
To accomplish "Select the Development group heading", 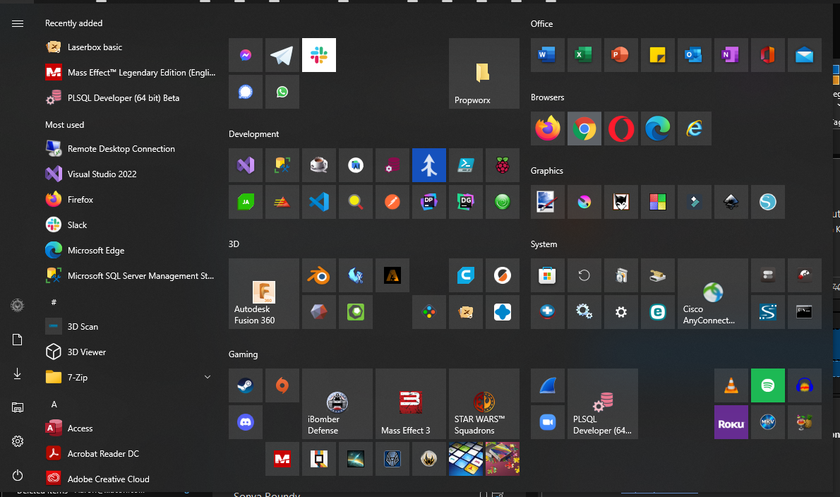I will [253, 134].
